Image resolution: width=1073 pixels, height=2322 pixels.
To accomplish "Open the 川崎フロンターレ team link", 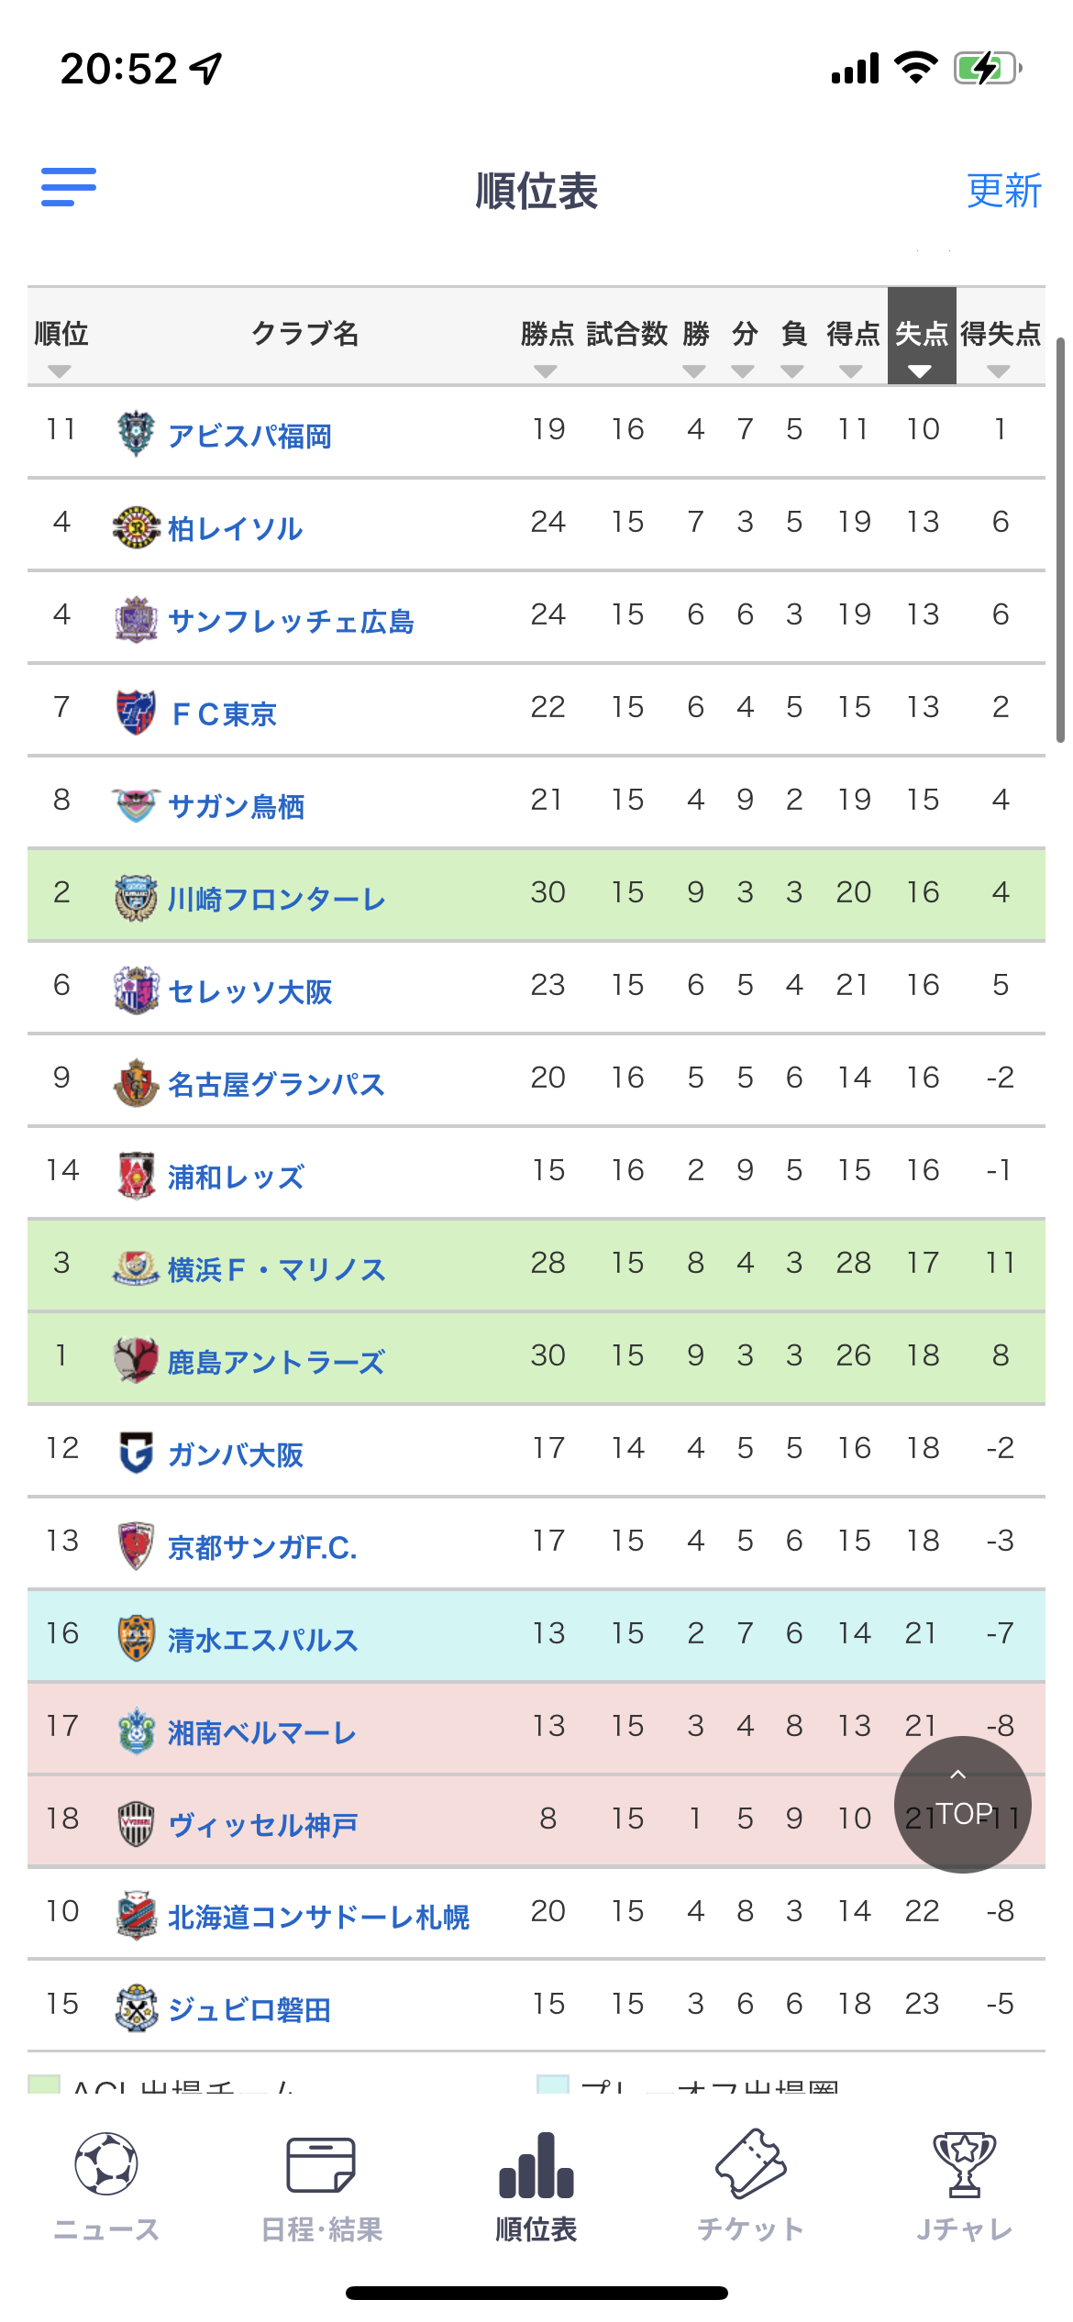I will tap(277, 899).
